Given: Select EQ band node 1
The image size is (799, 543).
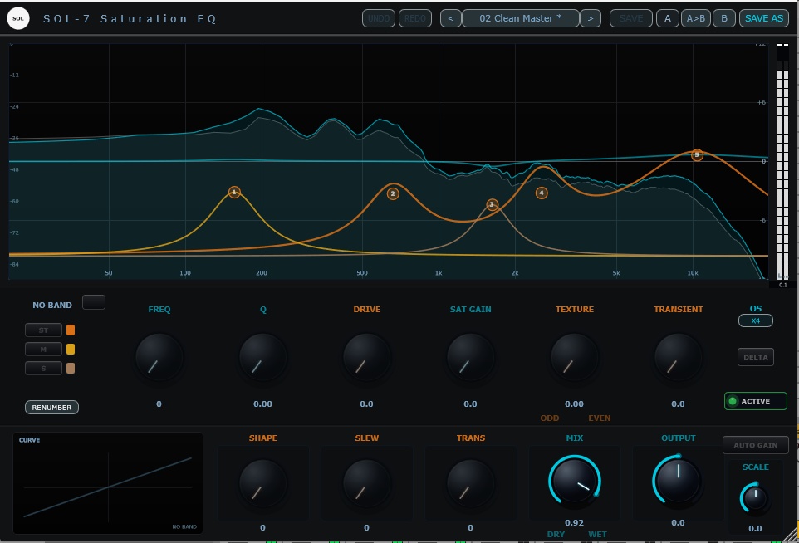Looking at the screenshot, I should click(x=234, y=192).
